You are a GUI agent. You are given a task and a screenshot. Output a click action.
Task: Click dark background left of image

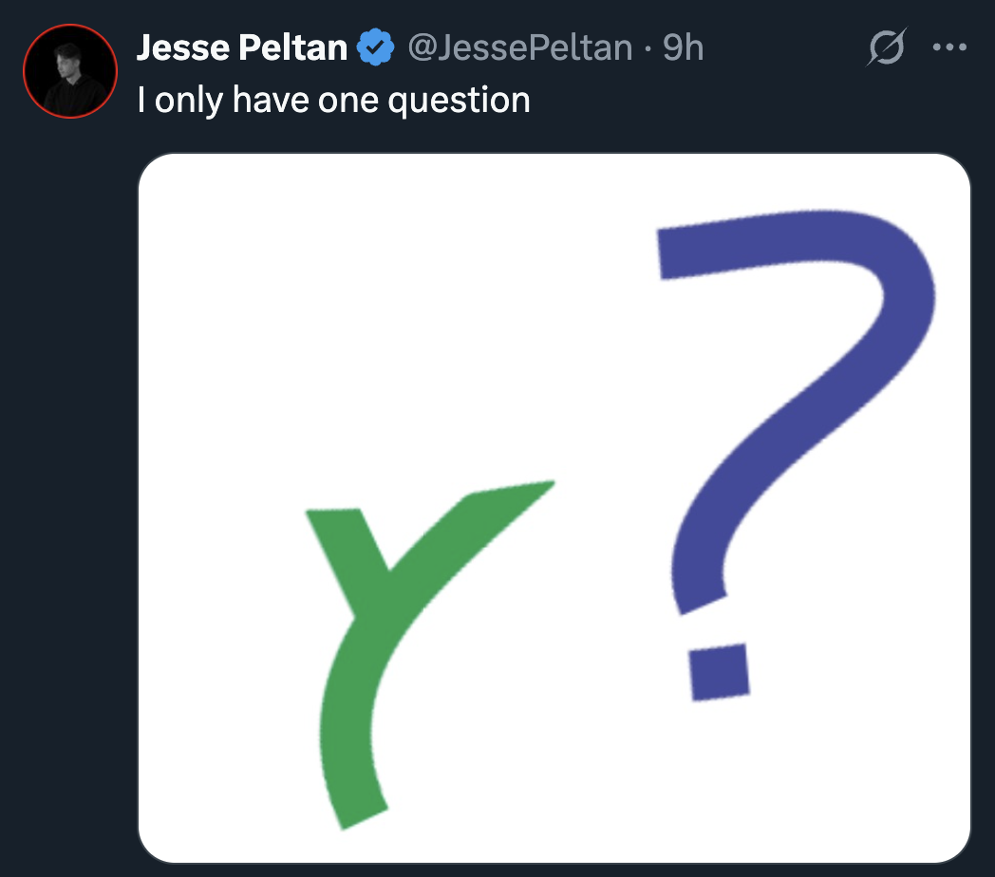[x=68, y=508]
